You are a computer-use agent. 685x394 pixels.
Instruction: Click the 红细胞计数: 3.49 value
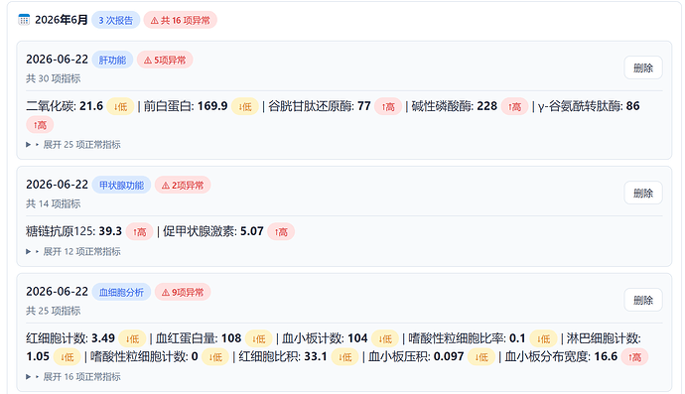[70, 338]
